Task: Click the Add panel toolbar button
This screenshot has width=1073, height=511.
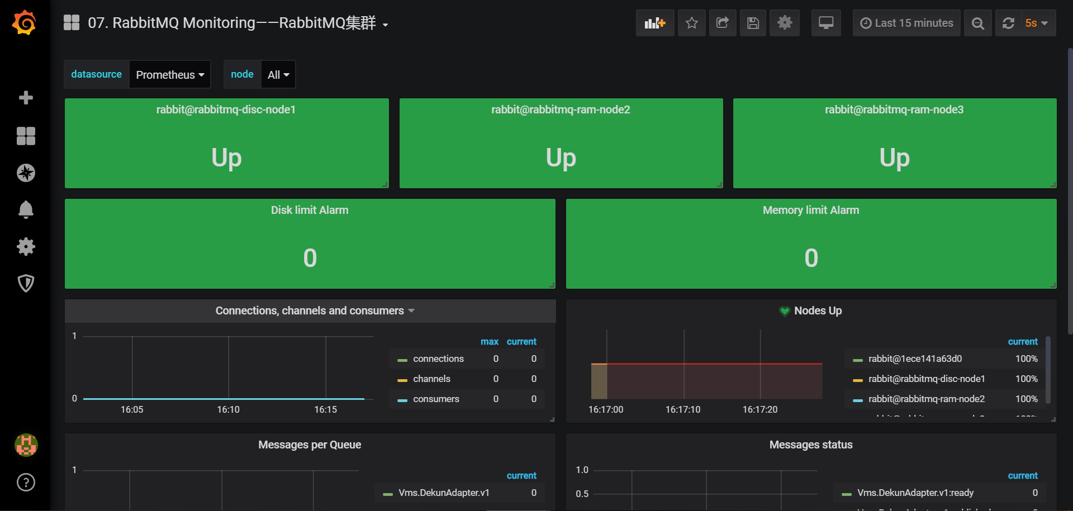Action: tap(655, 23)
